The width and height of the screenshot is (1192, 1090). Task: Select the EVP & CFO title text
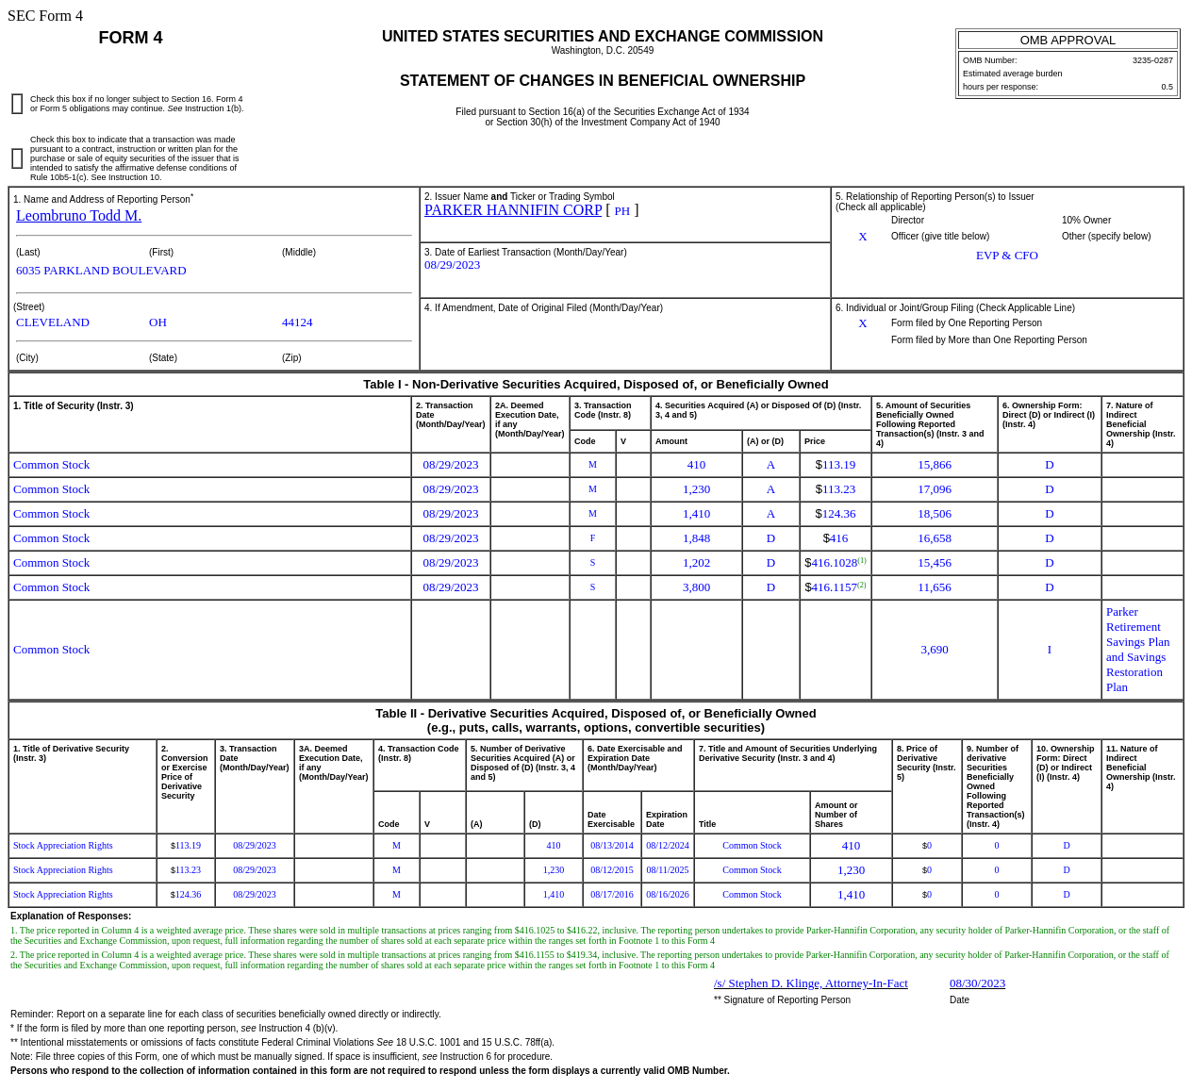(1007, 256)
